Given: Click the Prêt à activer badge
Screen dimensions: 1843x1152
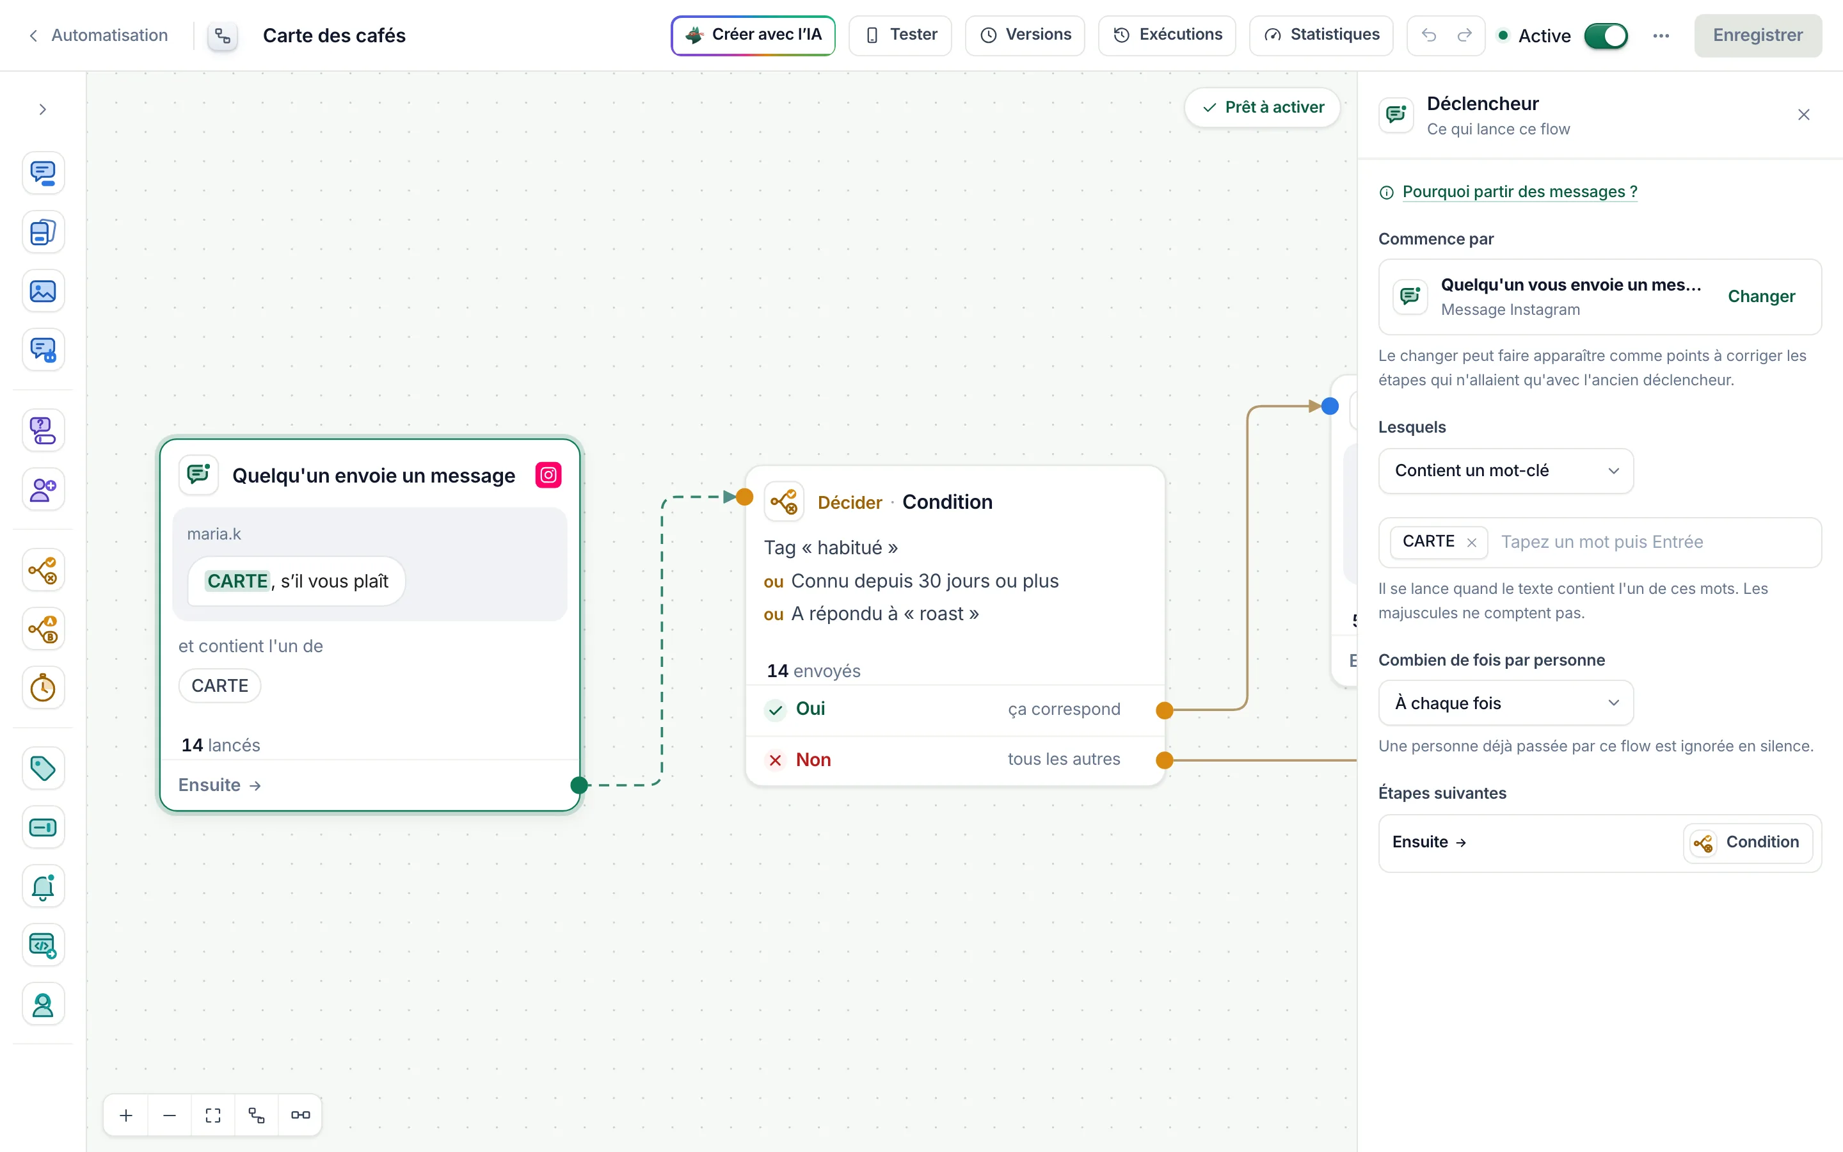Looking at the screenshot, I should click(1263, 108).
